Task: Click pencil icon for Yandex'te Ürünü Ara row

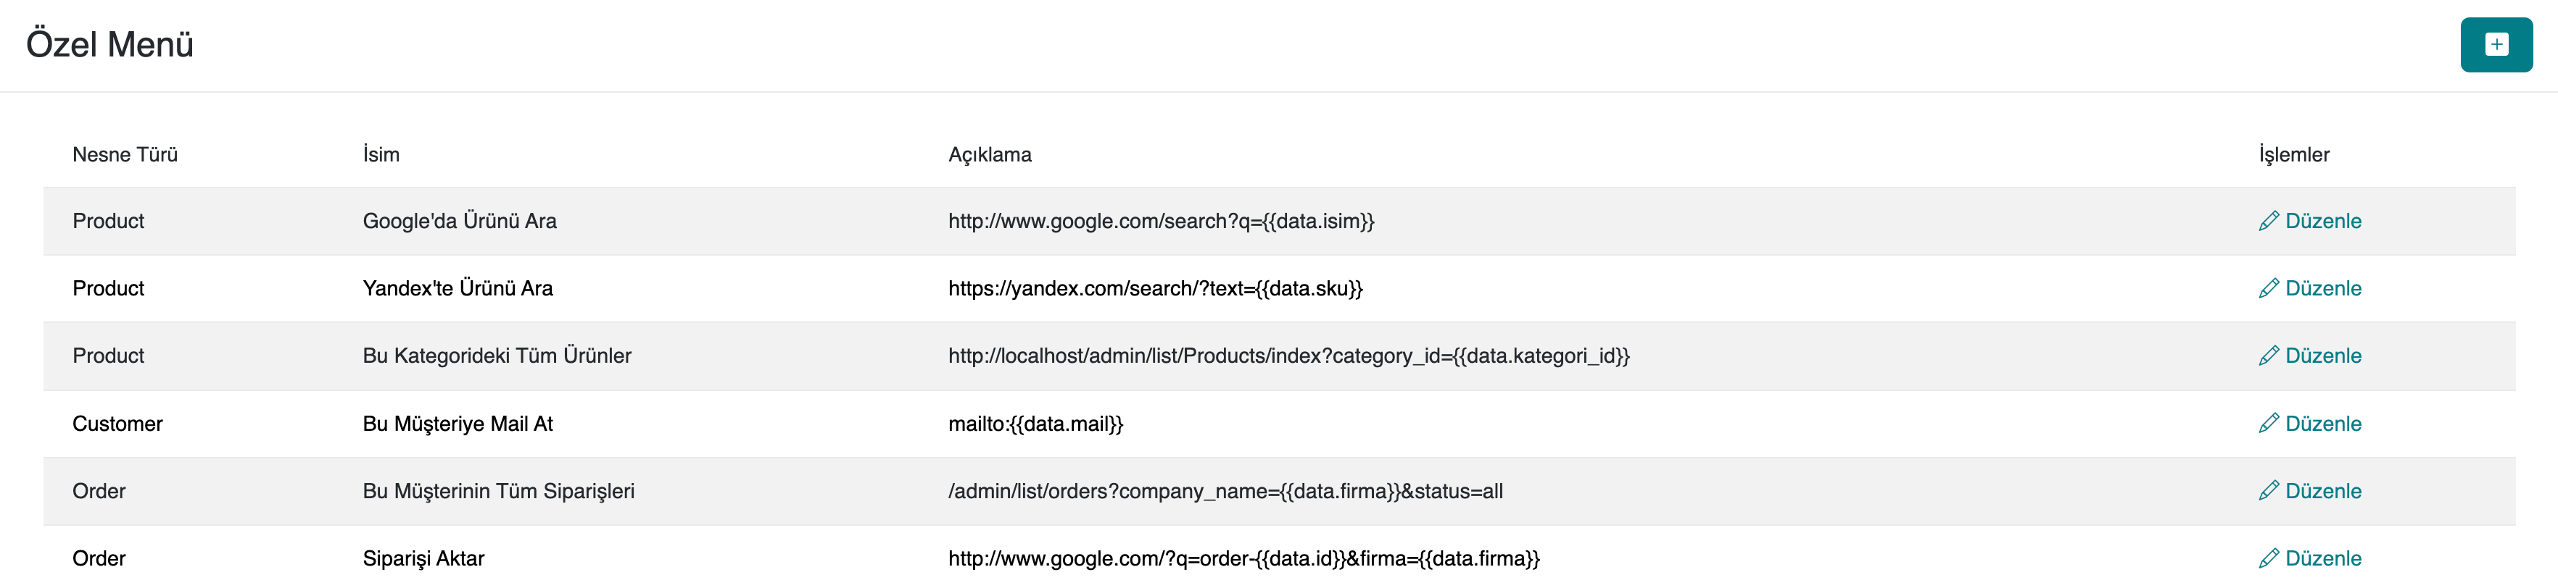Action: coord(2268,288)
